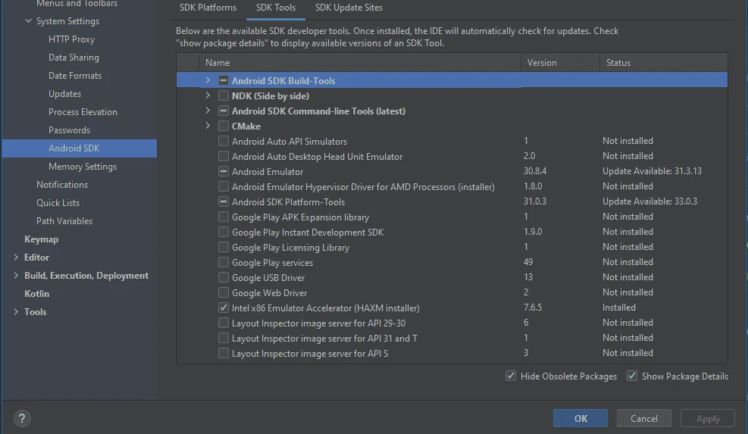The height and width of the screenshot is (434, 748).
Task: Open Data Sharing settings
Action: (x=74, y=58)
